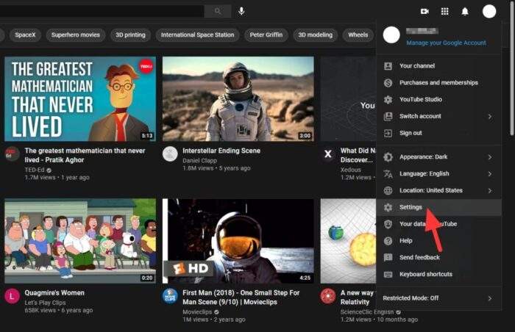Select the 3D modeling chip
Viewport: 515px width, 332px height.
[316, 35]
